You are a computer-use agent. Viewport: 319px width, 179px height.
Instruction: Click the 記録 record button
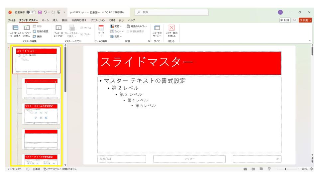[285, 20]
